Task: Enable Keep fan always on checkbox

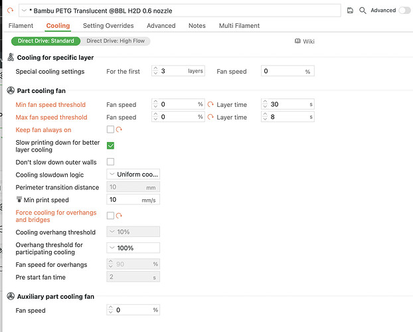Action: pos(110,129)
